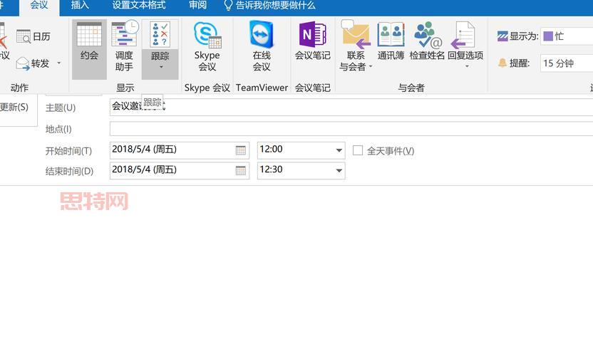Viewport: 593px width, 356px height.
Task: Open start time 12:00 dropdown
Action: pos(339,151)
